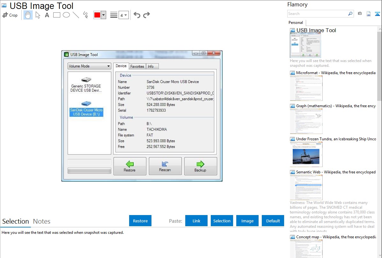Activate the hand pan tool
The height and width of the screenshot is (258, 382).
(x=28, y=15)
